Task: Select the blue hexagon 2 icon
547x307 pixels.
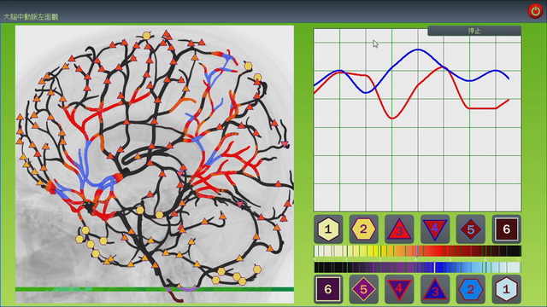Action: [471, 289]
